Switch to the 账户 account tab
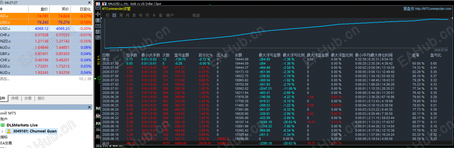The height and width of the screenshot is (148, 454). [170, 15]
